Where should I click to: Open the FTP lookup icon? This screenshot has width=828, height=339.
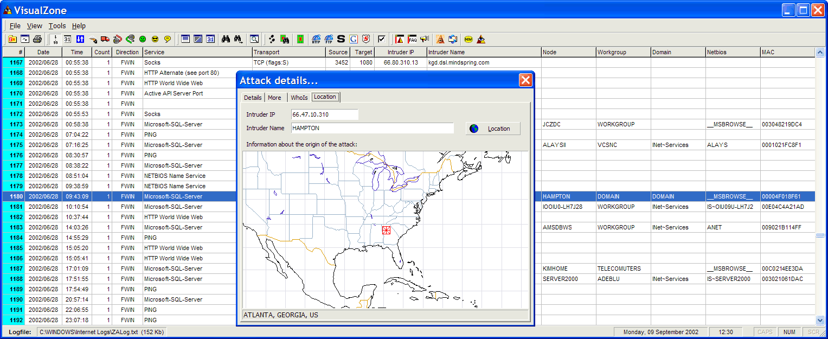tap(329, 39)
